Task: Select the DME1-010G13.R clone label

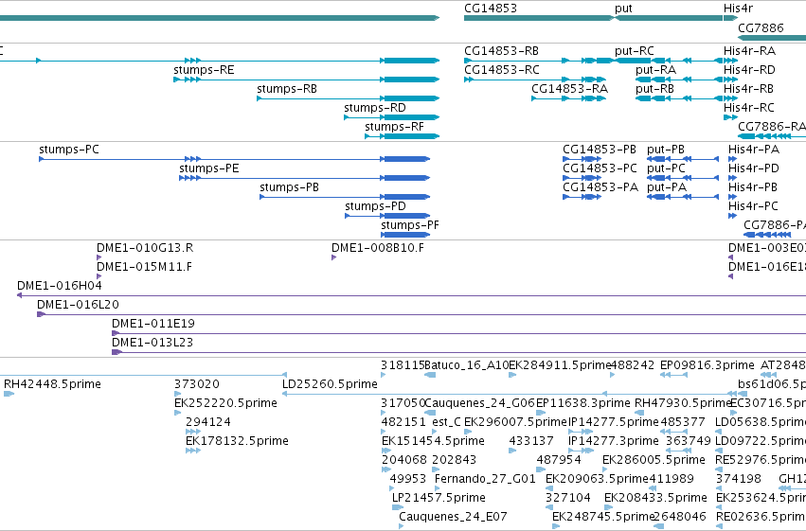Action: 145,248
